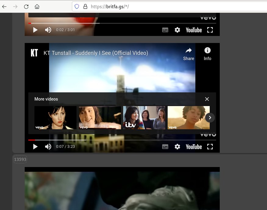Click post number 13593
Viewport: 267px width, 210px height.
coord(20,159)
